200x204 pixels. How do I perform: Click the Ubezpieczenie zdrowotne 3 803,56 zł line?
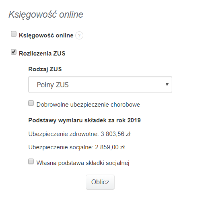click(79, 134)
